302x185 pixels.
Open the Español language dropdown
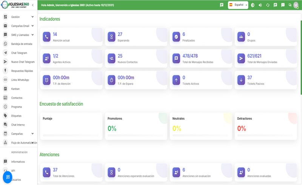coord(238,5)
